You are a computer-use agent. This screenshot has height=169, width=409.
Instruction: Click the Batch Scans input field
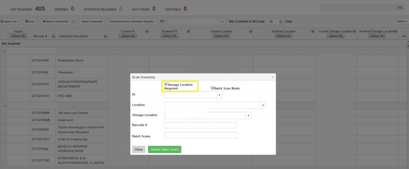[x=200, y=136]
